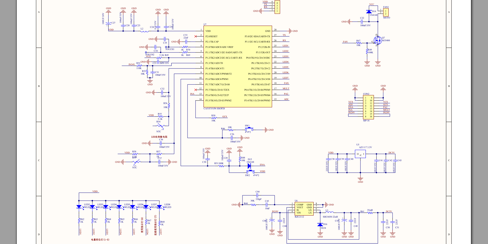The height and width of the screenshot is (244, 488).
Task: Click the C44 330pF capacitor
Action: tap(257, 196)
